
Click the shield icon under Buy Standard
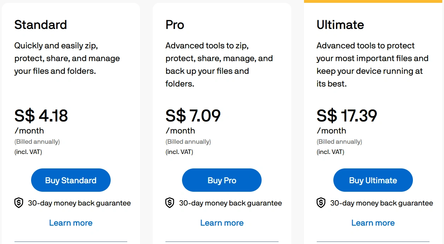tap(19, 203)
